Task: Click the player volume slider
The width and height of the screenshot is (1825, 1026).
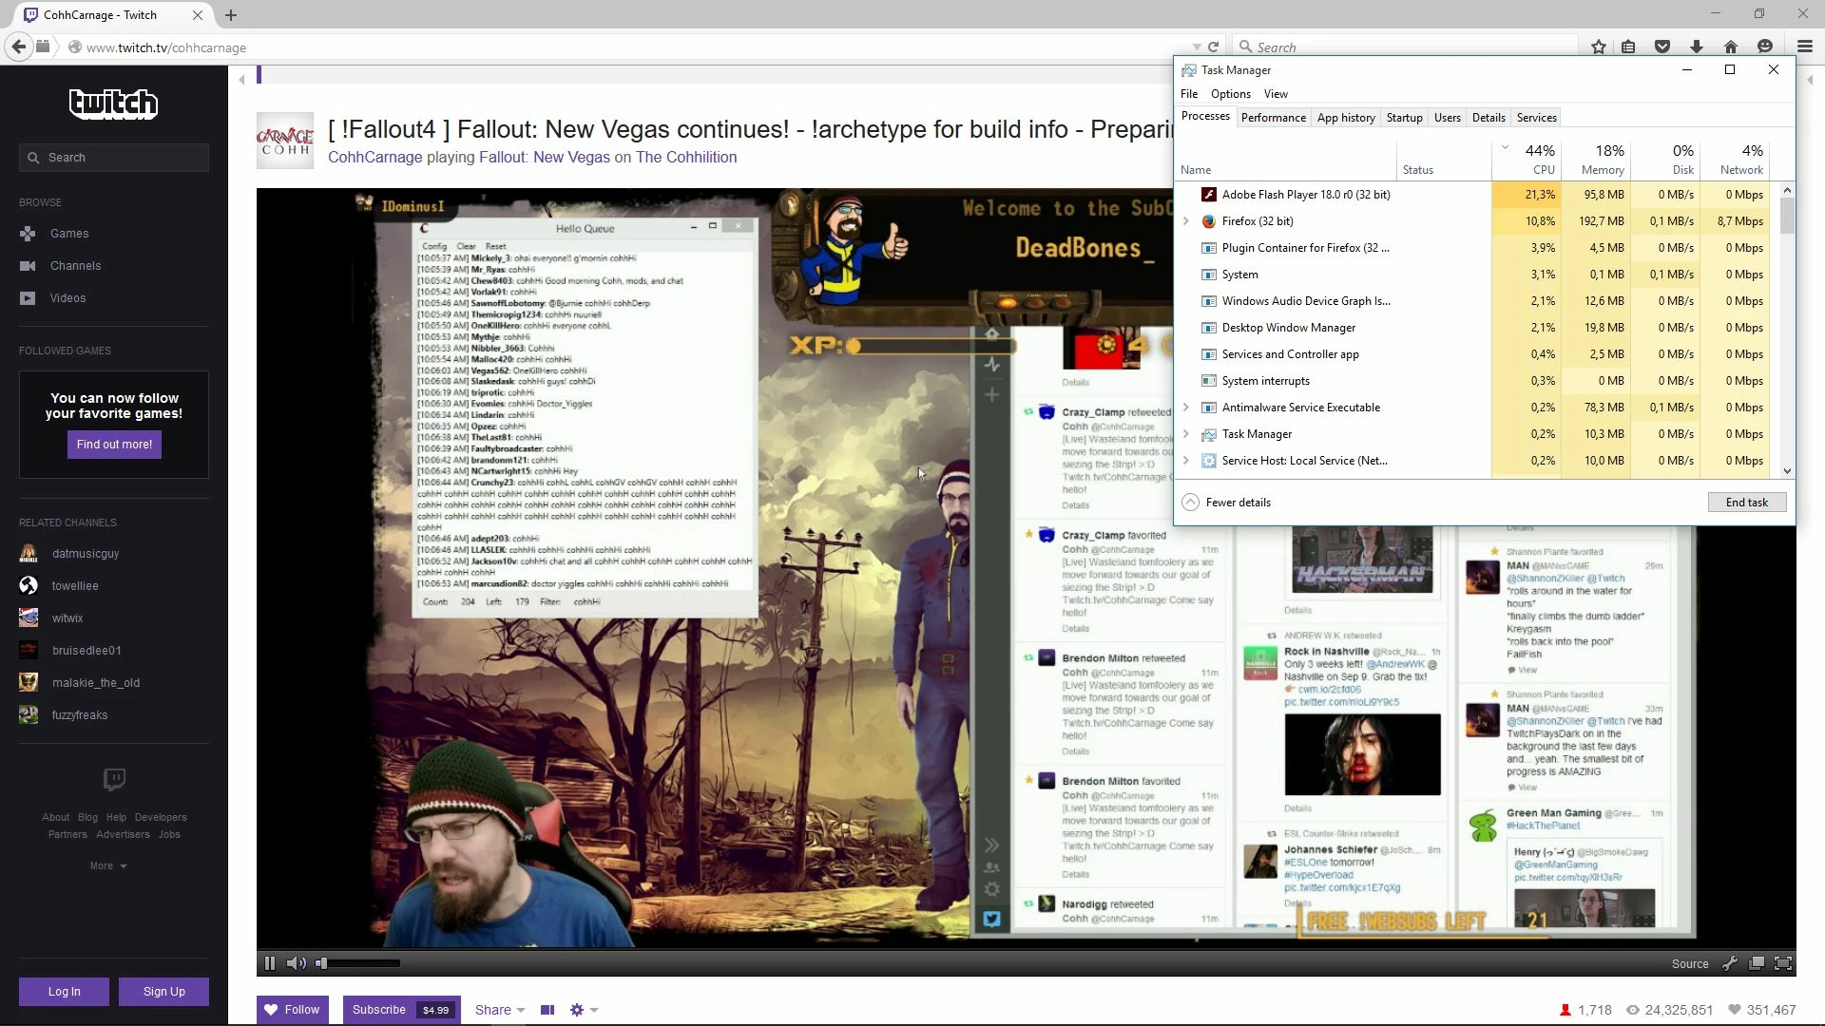Action: [359, 963]
